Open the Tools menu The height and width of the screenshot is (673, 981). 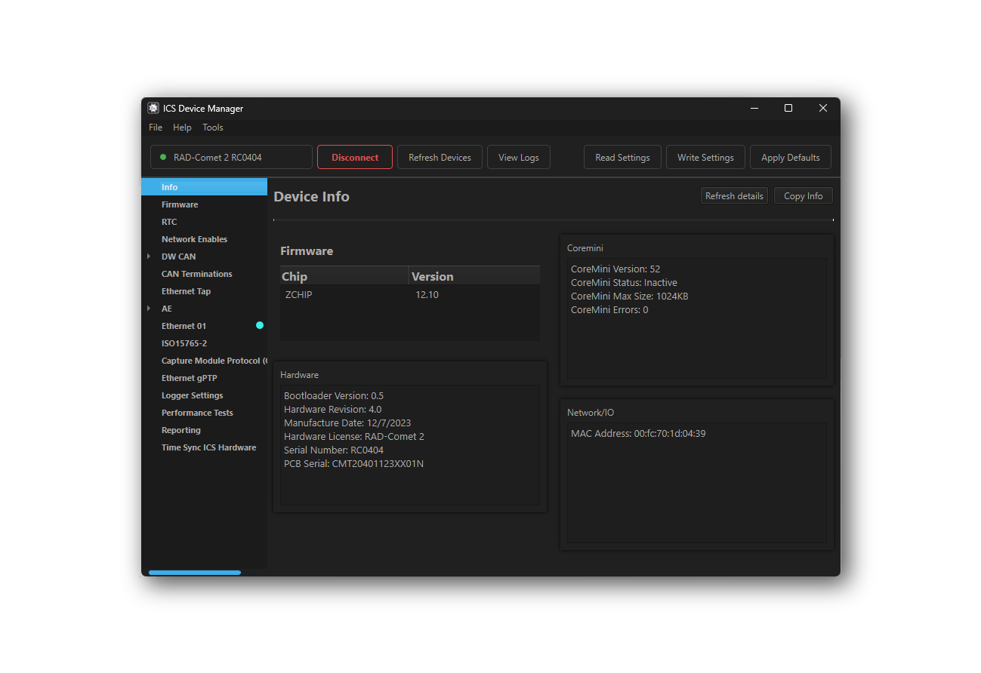(213, 128)
